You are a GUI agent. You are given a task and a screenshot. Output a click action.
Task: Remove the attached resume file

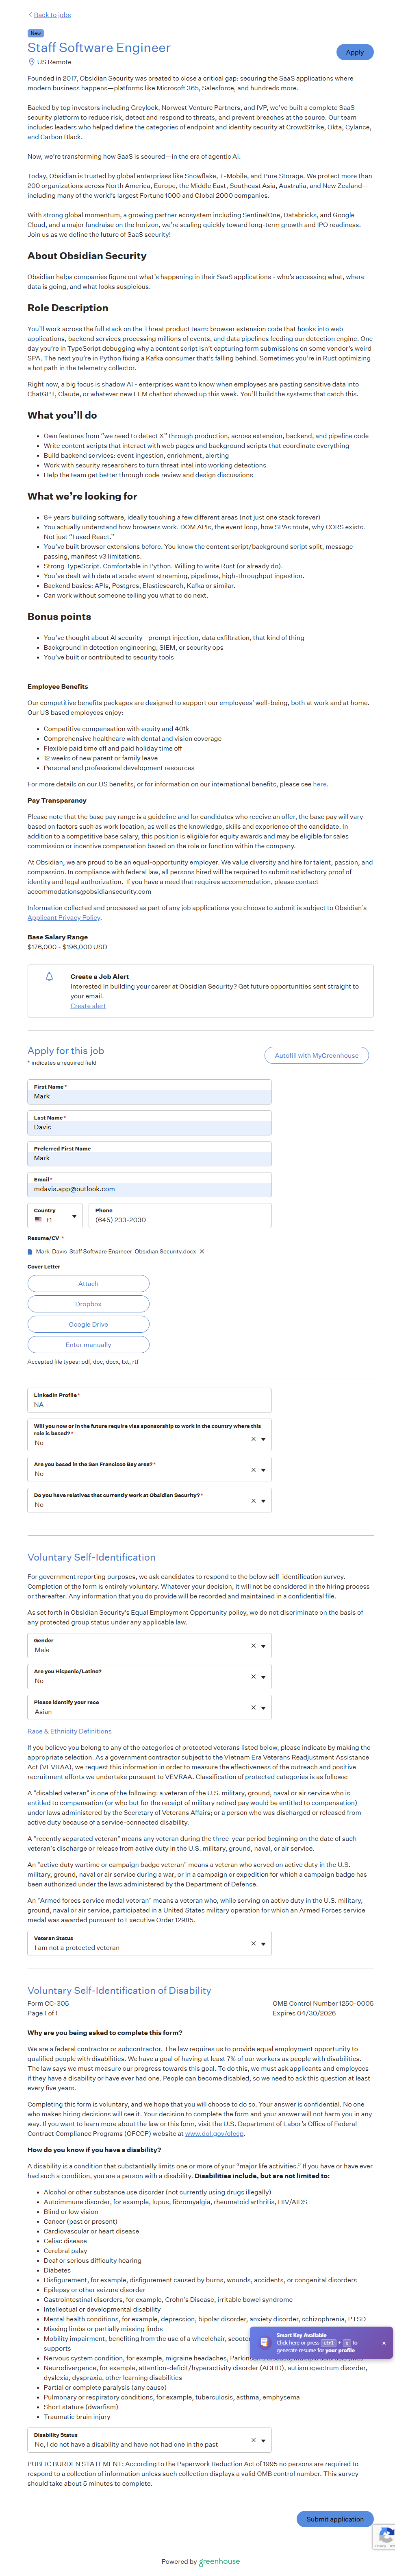click(202, 1251)
